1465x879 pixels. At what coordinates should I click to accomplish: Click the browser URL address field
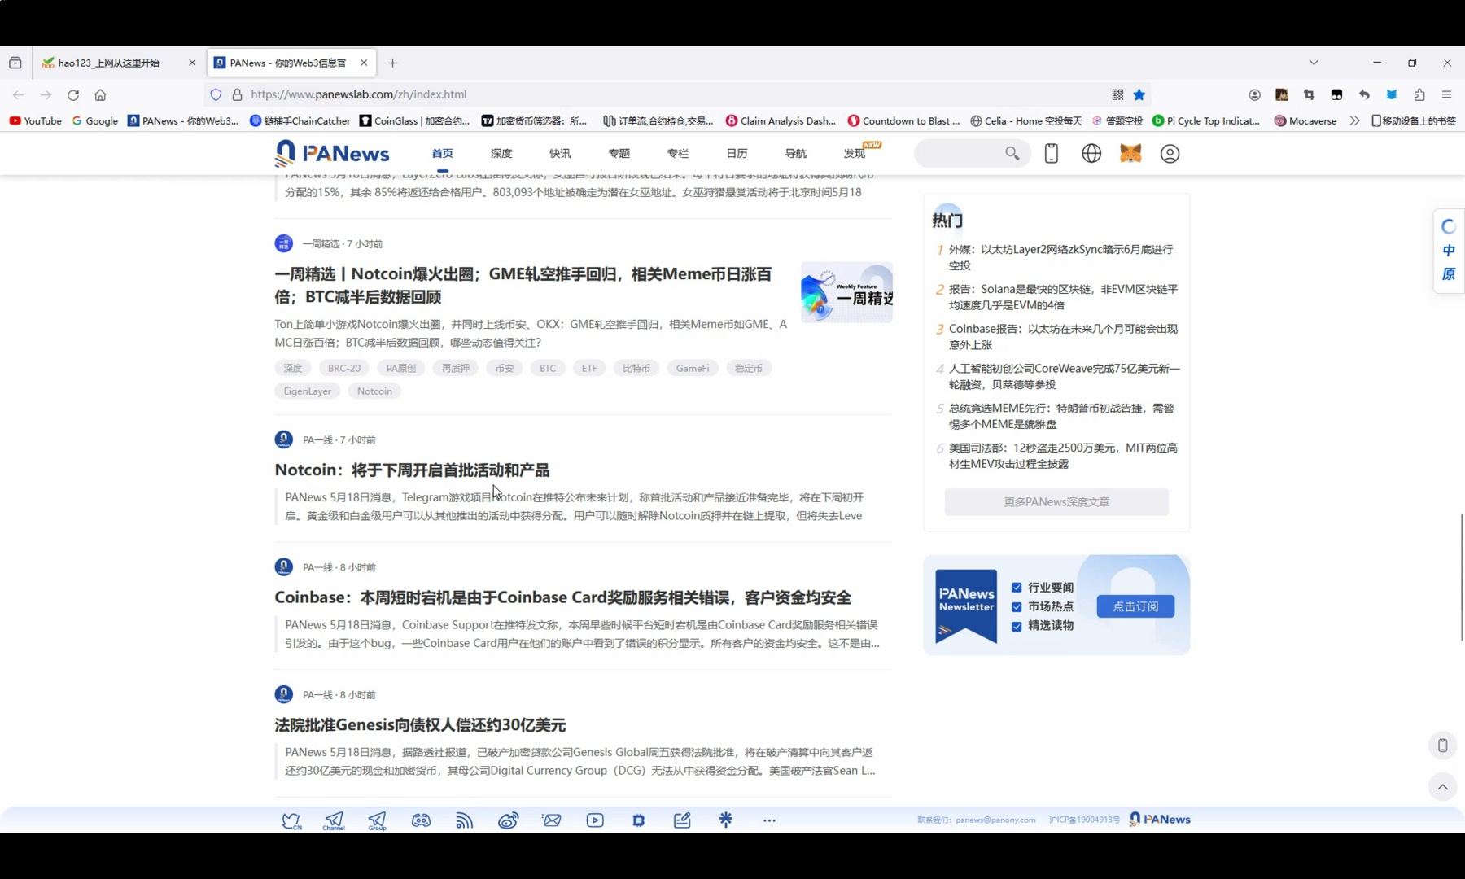676,94
